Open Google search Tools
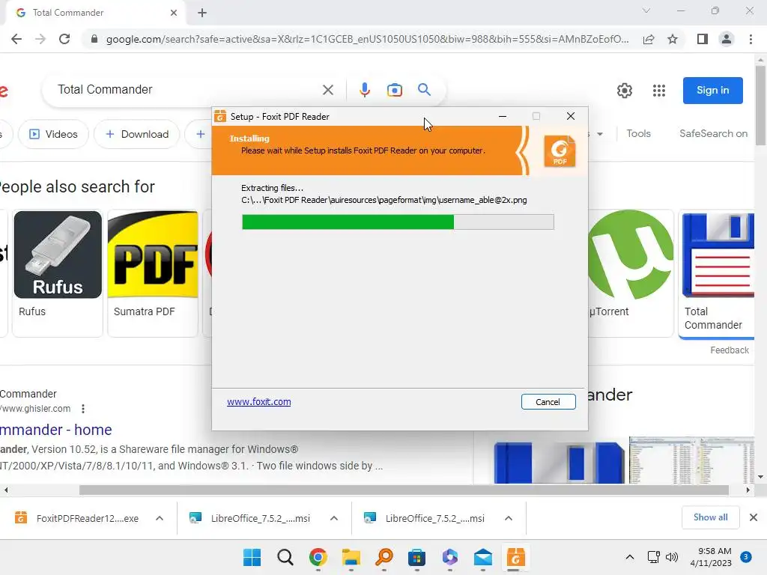Image resolution: width=767 pixels, height=575 pixels. coord(638,133)
